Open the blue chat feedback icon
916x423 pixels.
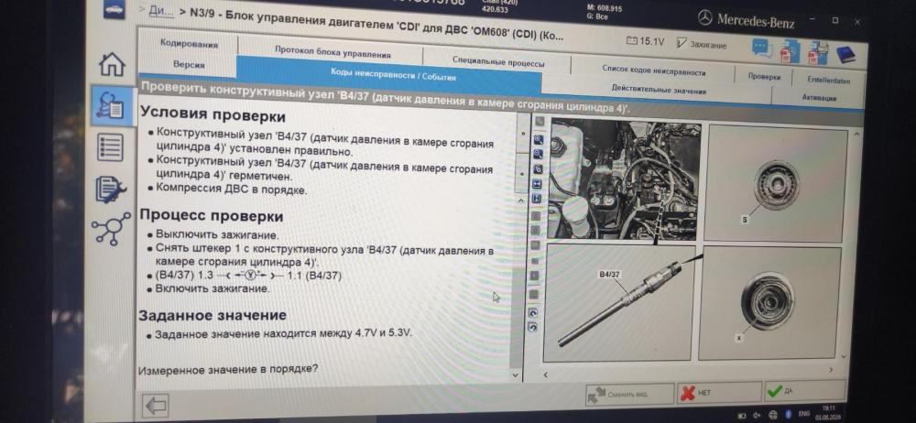762,48
